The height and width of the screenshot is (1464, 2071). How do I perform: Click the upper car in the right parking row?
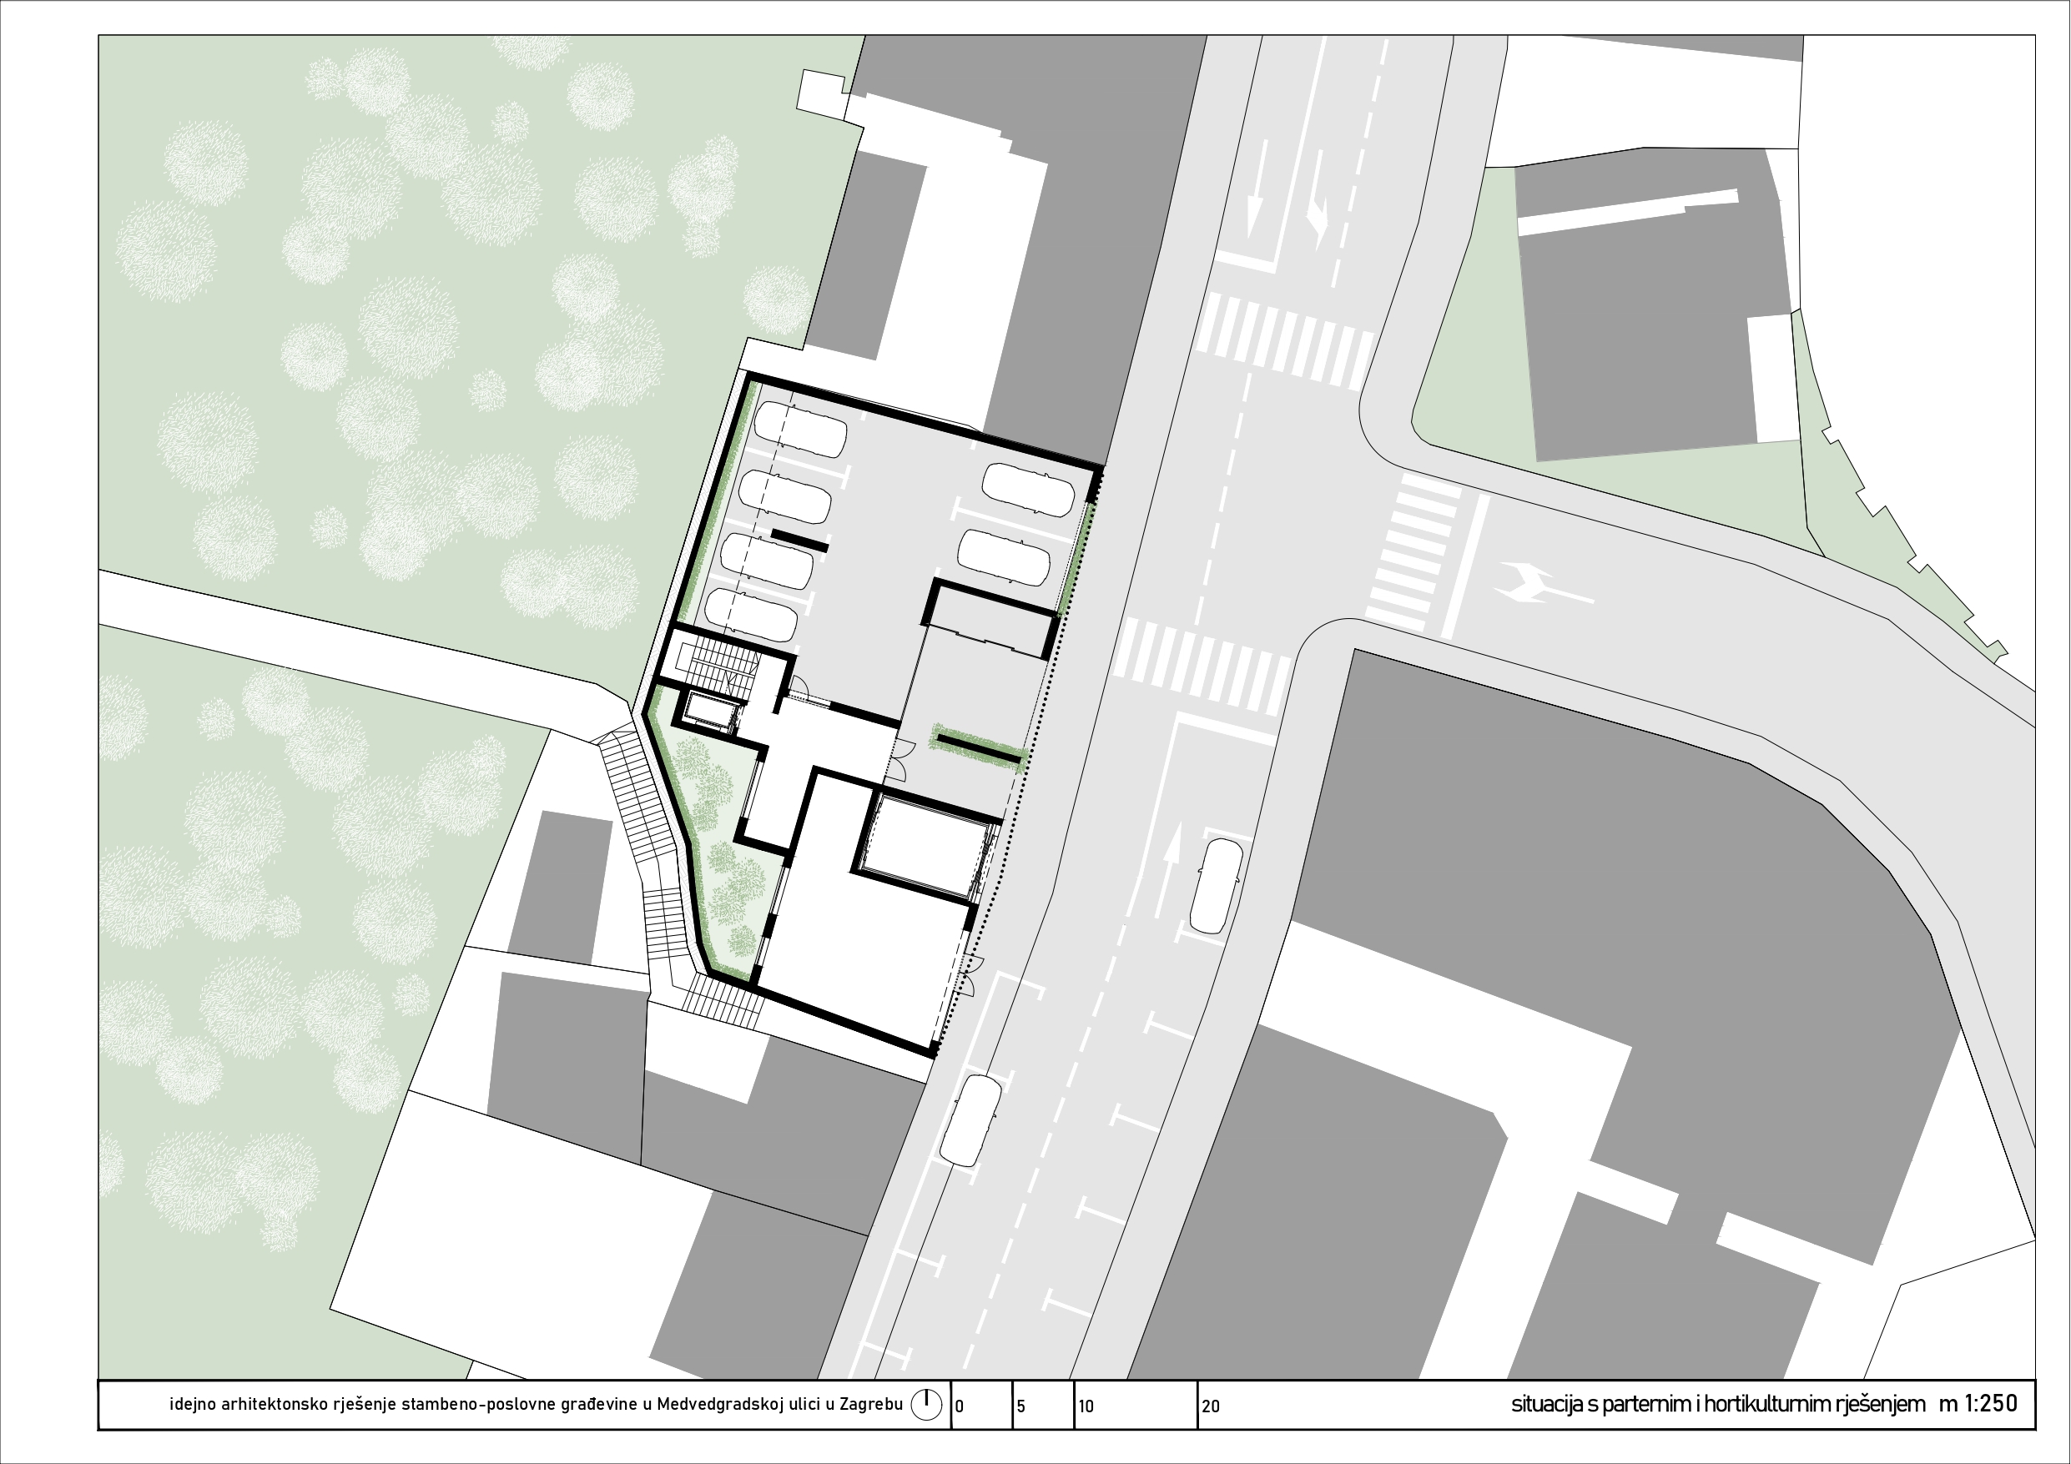1028,490
